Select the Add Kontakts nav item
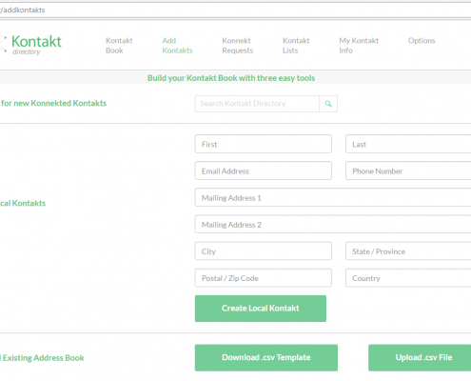471x381 pixels. point(177,46)
